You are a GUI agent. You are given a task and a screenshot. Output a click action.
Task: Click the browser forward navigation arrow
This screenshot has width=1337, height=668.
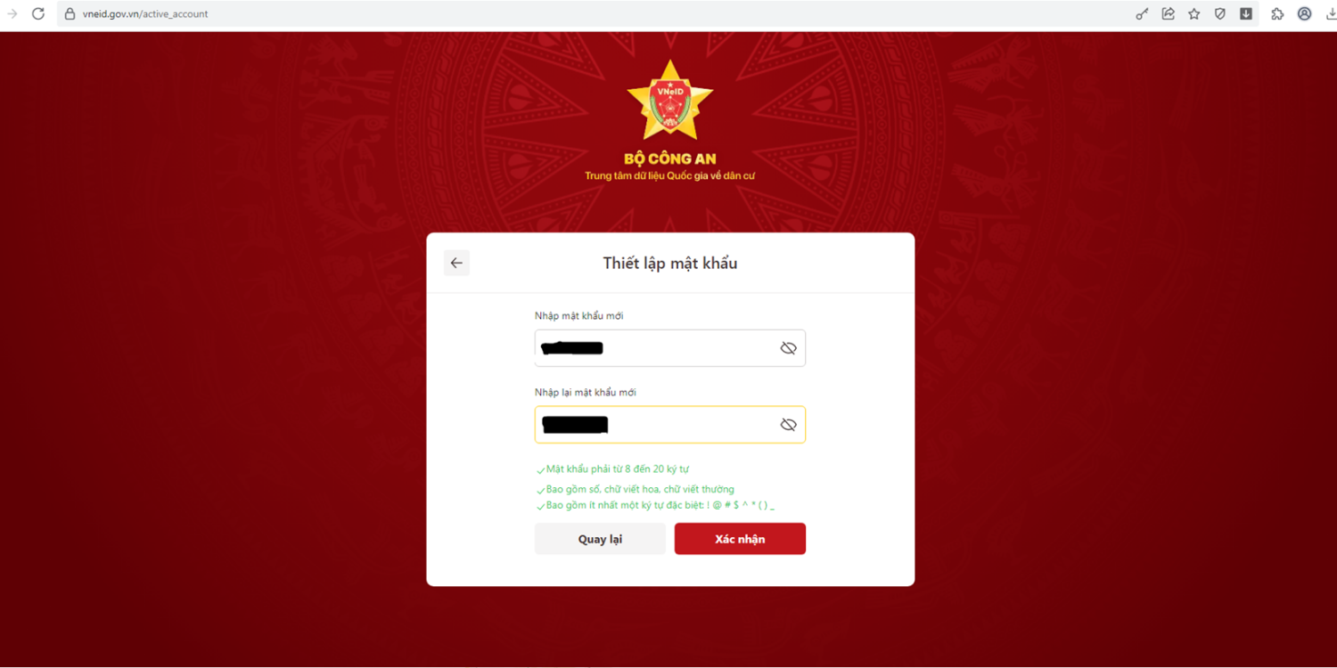tap(12, 13)
